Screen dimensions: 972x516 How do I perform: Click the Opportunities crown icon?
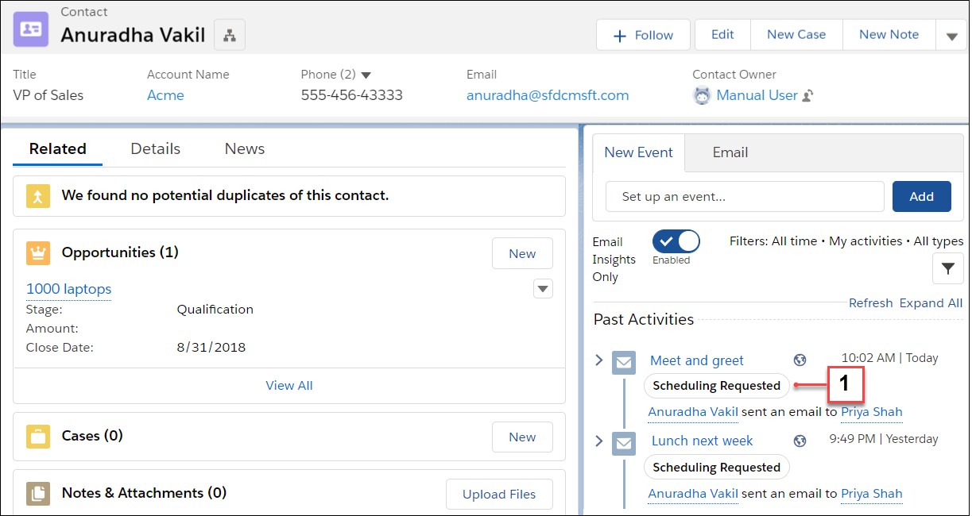pos(38,253)
